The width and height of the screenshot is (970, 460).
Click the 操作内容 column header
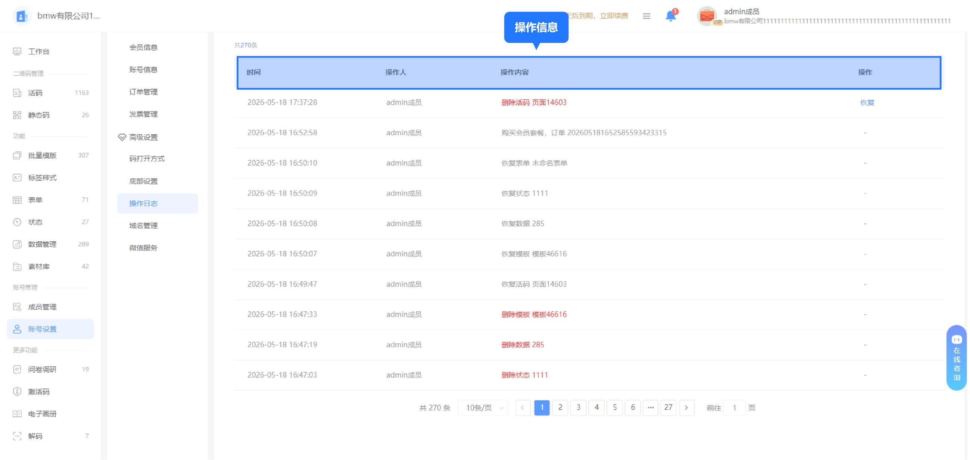514,72
